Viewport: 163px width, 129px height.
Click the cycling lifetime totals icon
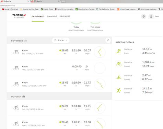pos(119,64)
